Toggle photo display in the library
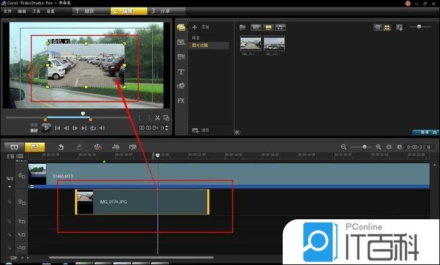This screenshot has height=265, width=440. coord(268,28)
